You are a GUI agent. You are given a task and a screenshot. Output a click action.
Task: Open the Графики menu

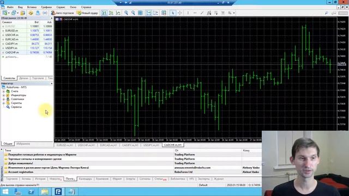coord(46,7)
